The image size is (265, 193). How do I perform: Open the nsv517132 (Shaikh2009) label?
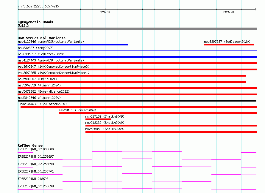105,116
